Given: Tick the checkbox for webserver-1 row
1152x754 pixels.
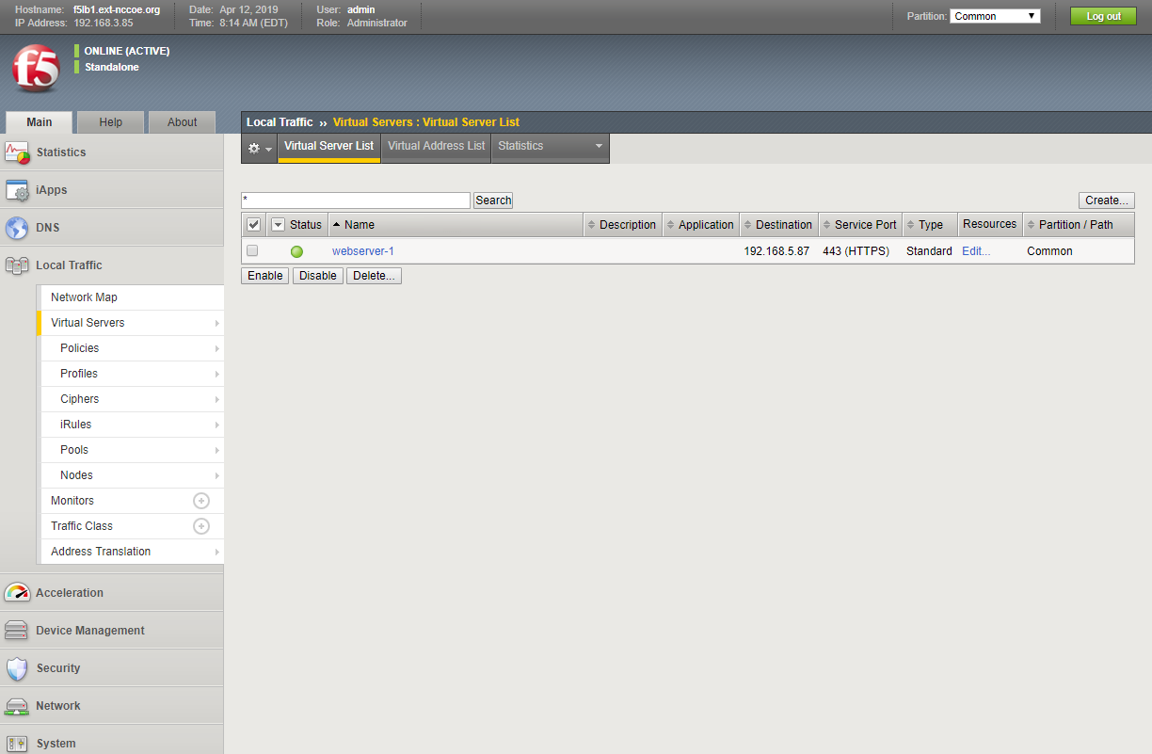Looking at the screenshot, I should pyautogui.click(x=252, y=251).
